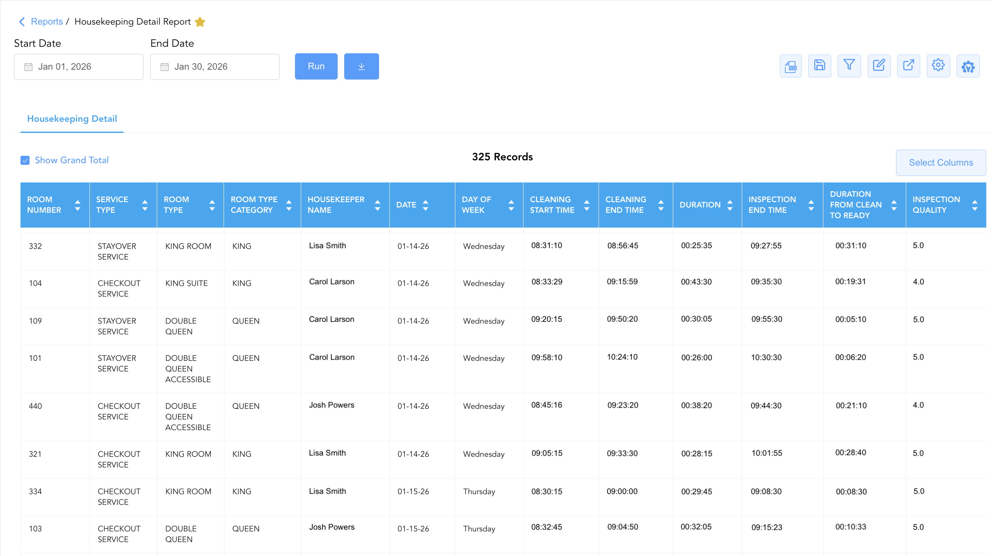The image size is (992, 556).
Task: Sort by Cleaning Start Time arrows
Action: 587,205
